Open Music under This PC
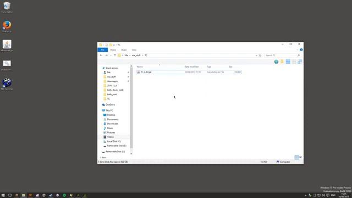 tap(110, 128)
